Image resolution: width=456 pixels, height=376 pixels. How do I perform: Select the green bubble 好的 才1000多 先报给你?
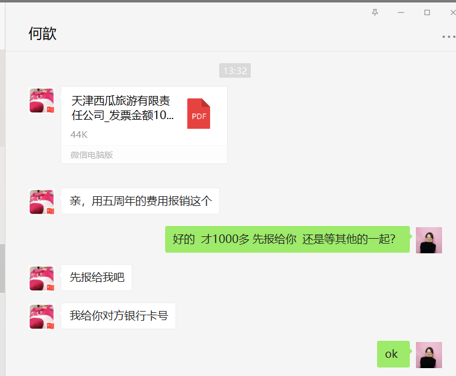click(x=287, y=239)
